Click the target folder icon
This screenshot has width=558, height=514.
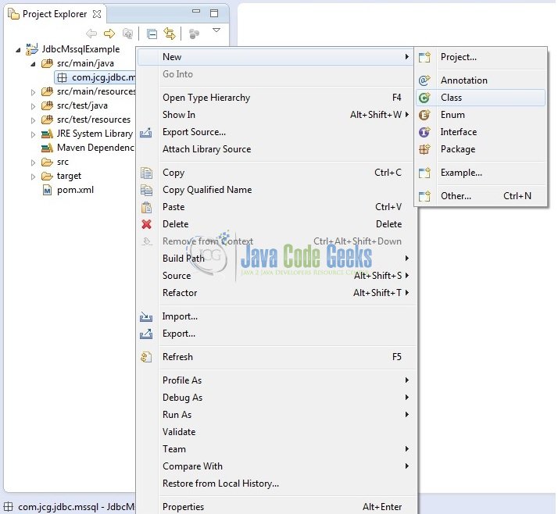[47, 176]
